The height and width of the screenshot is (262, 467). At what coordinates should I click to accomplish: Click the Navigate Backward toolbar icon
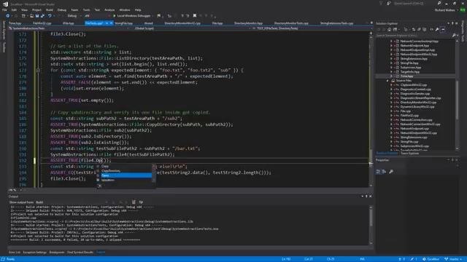(x=8, y=16)
